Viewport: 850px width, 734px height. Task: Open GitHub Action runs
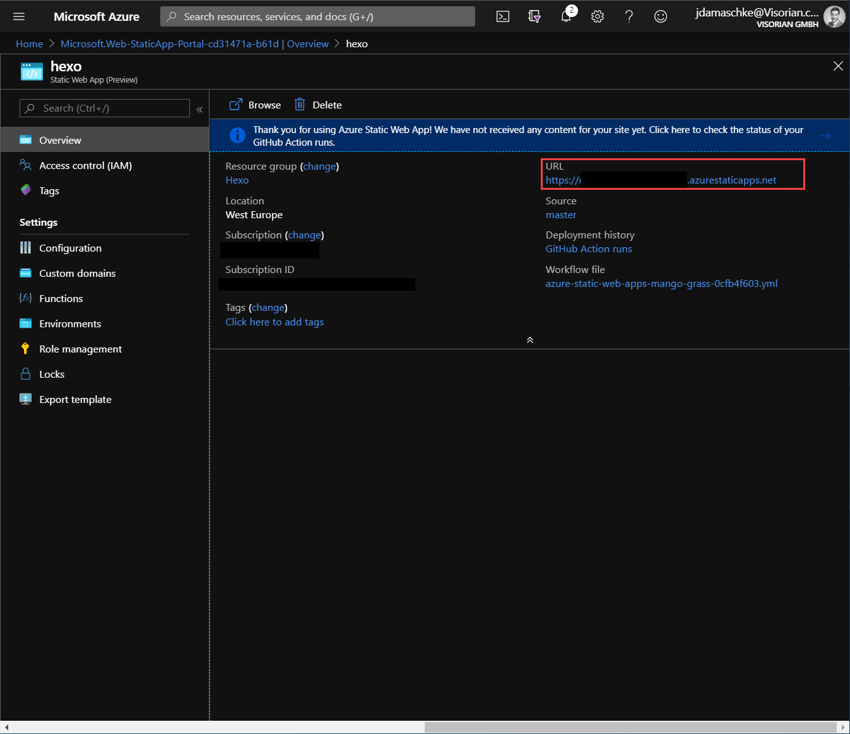(x=589, y=249)
